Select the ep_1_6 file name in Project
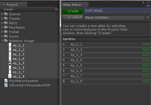This screenshot has width=151, height=105. pos(19,67)
